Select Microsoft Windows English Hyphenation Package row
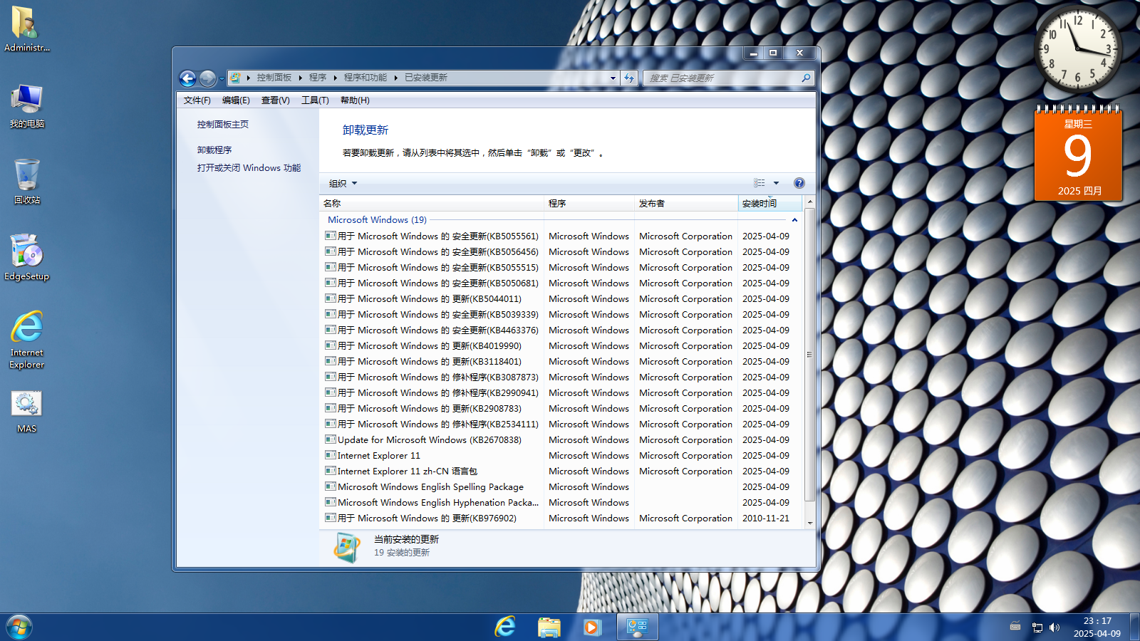 pos(561,503)
